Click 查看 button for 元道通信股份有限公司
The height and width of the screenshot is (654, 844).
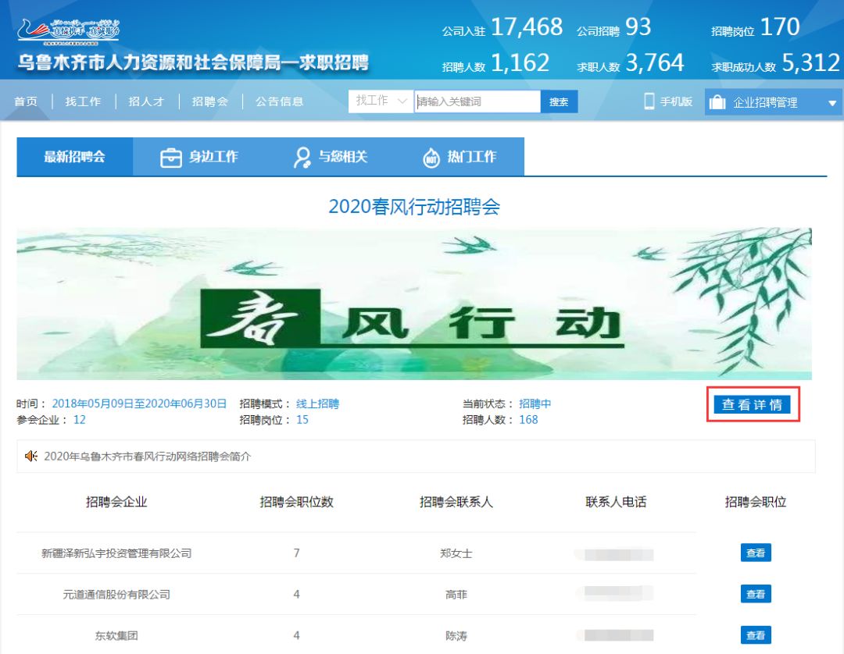click(x=756, y=594)
